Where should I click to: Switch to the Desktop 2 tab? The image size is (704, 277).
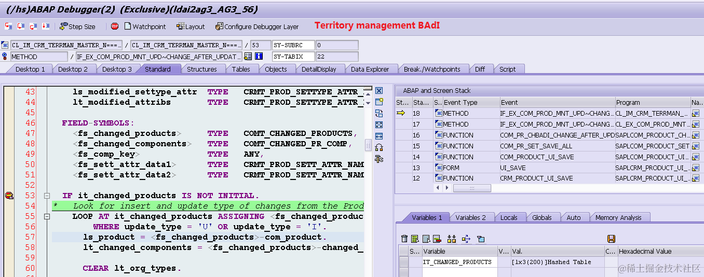coord(73,69)
